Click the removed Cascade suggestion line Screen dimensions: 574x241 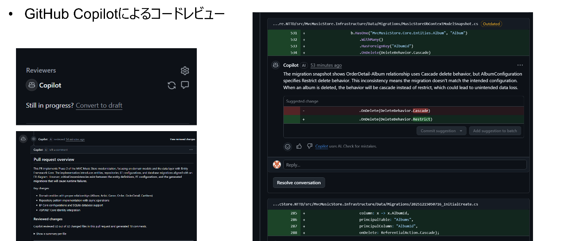(403, 111)
